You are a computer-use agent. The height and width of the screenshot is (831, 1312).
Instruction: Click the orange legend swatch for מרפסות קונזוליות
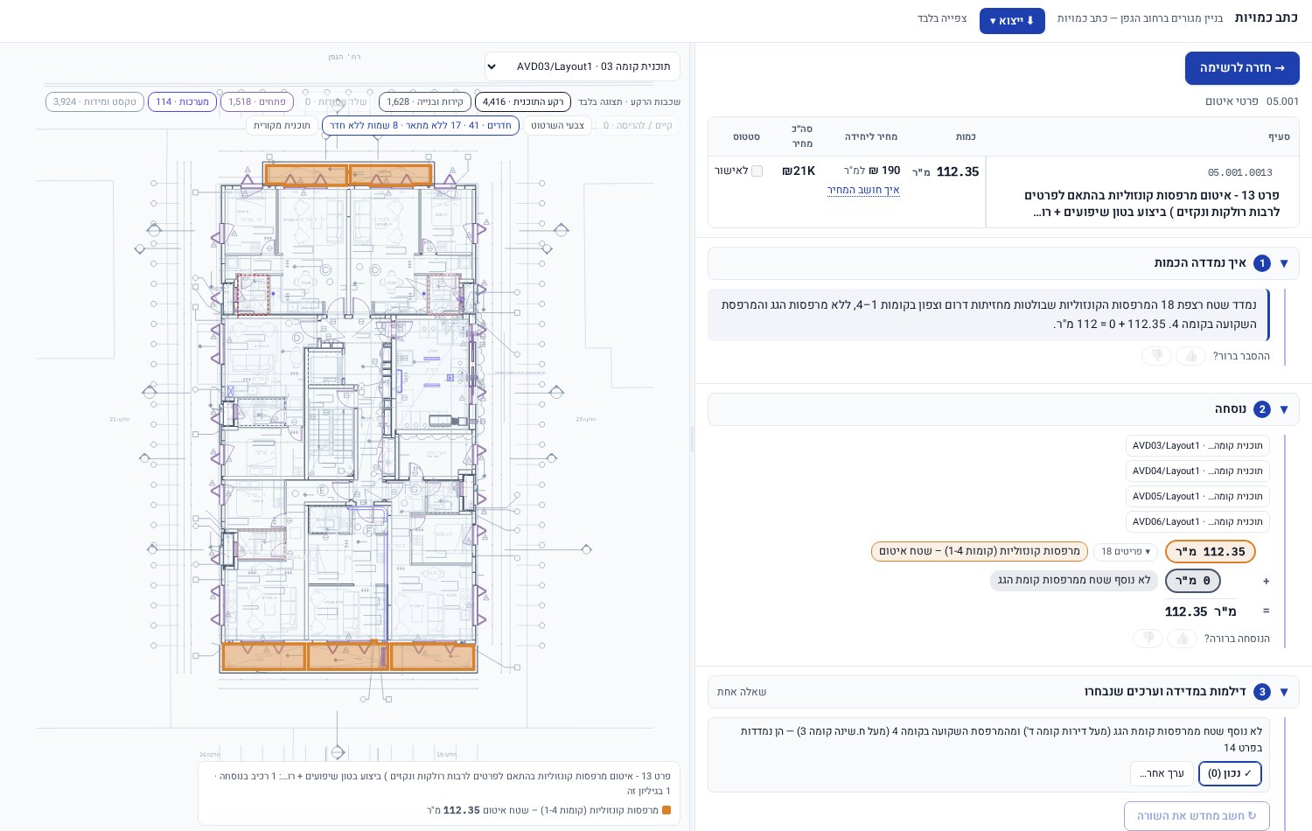point(666,811)
